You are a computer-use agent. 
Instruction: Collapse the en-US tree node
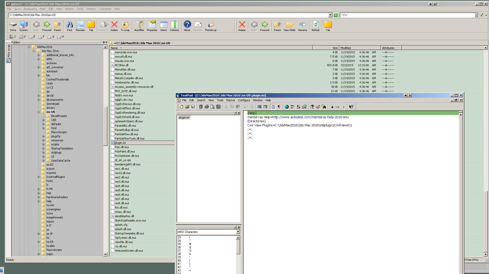click(39, 112)
